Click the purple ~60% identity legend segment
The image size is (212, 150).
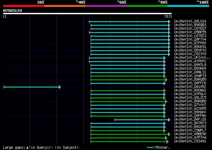(x=106, y=6)
